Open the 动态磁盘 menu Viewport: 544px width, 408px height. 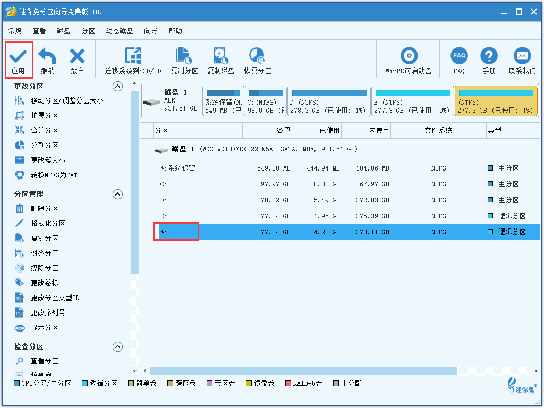[120, 31]
